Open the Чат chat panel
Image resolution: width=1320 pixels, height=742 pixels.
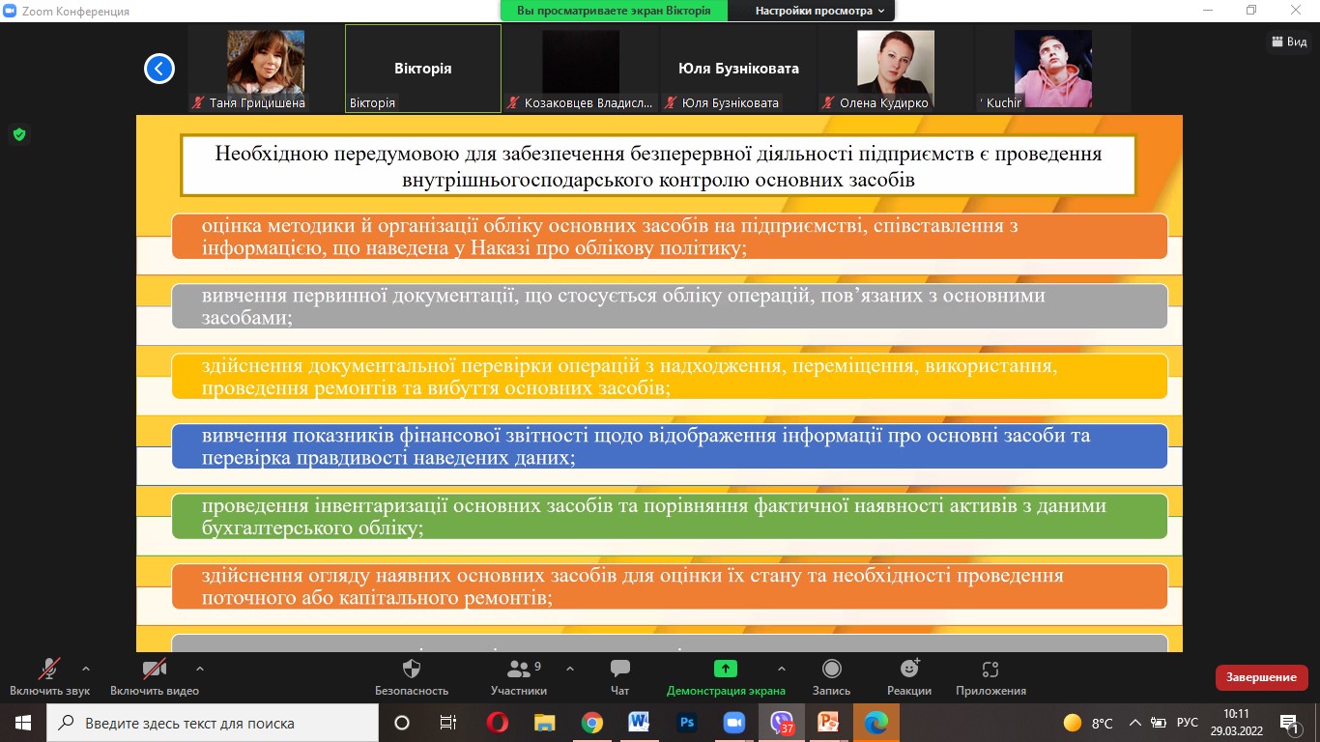tap(619, 670)
